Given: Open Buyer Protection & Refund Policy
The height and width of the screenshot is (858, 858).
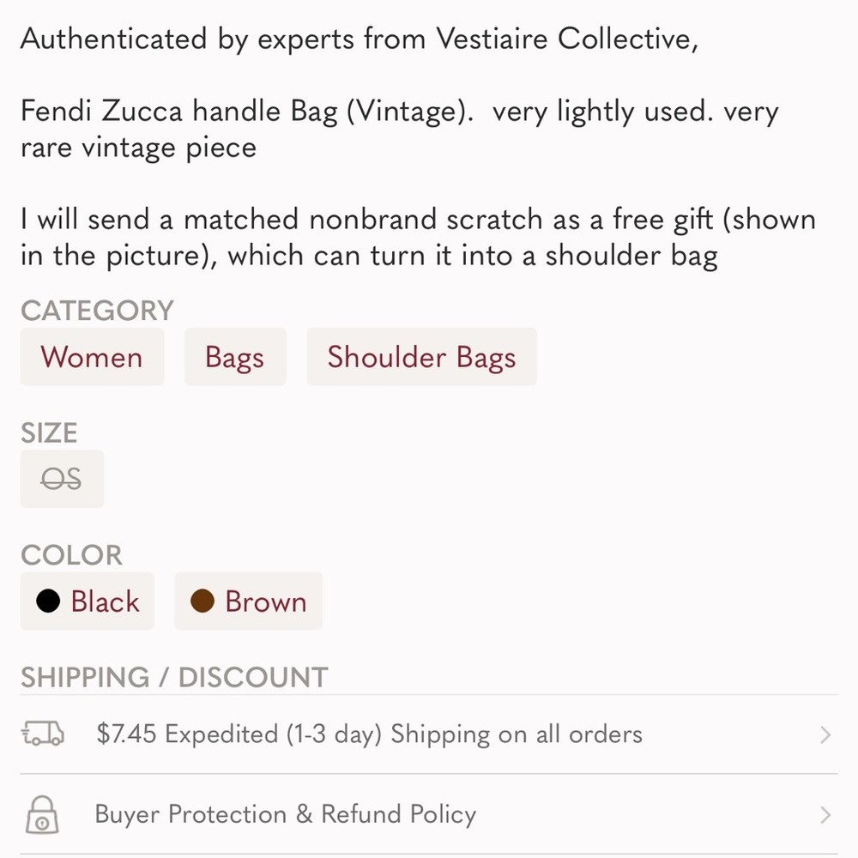Looking at the screenshot, I should click(x=285, y=815).
